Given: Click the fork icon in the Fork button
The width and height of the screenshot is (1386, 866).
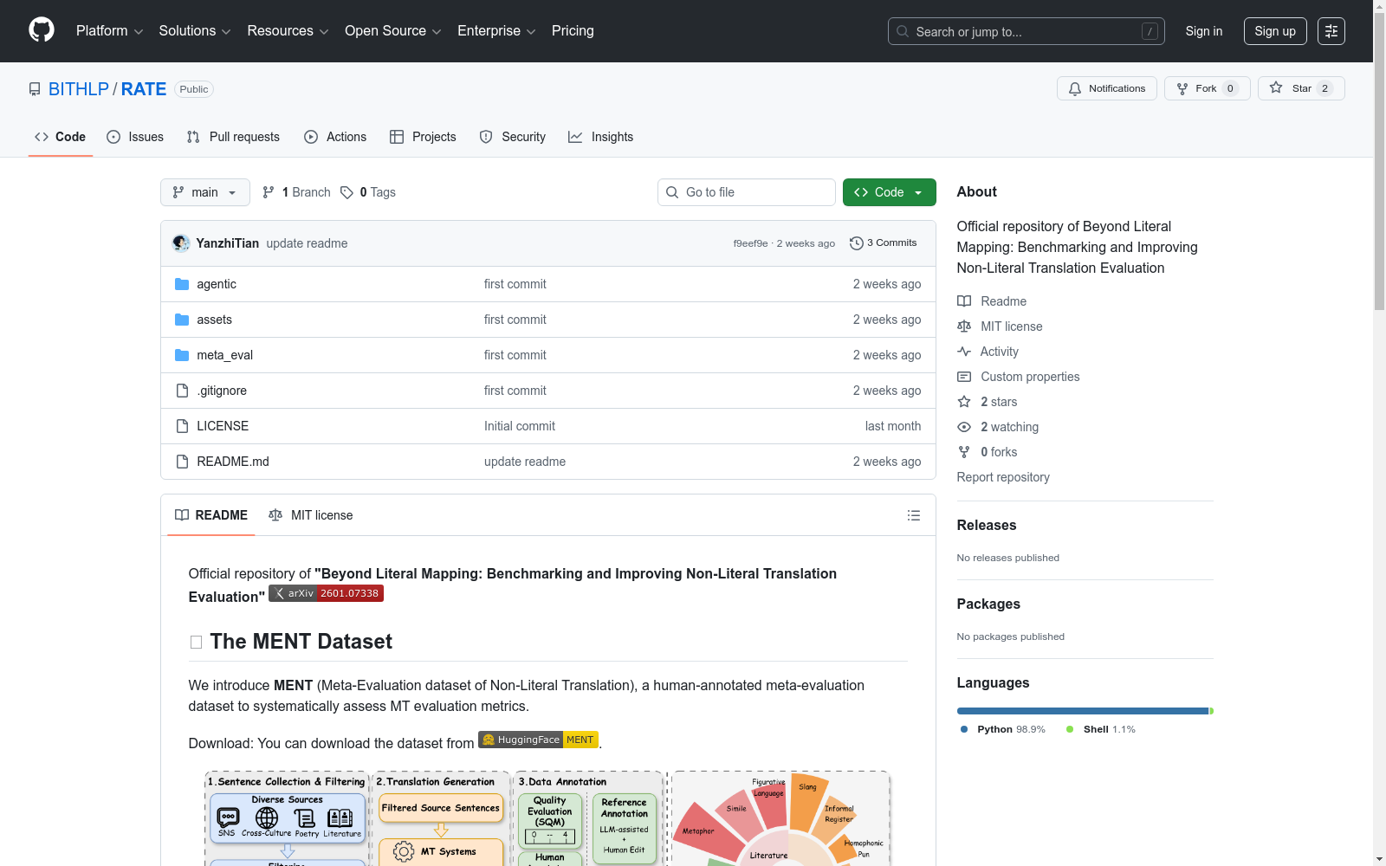Looking at the screenshot, I should pyautogui.click(x=1182, y=88).
